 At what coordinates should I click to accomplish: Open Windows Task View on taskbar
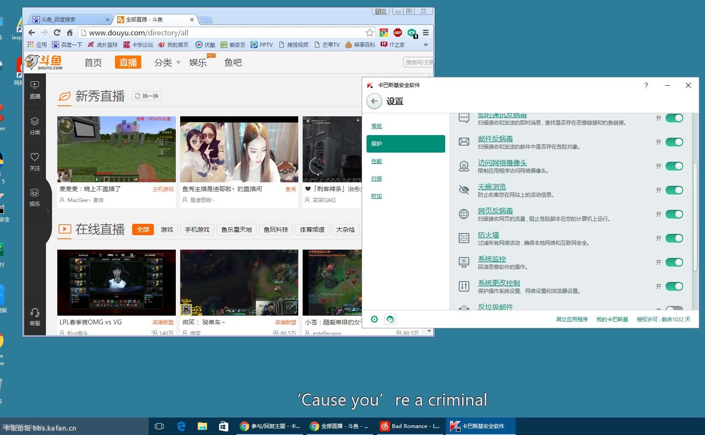(x=159, y=426)
